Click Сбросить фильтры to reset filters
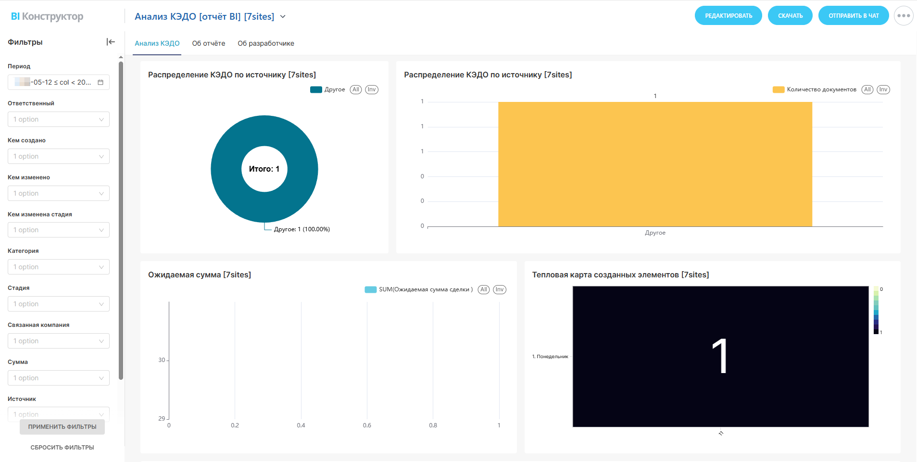This screenshot has height=462, width=917. [x=62, y=447]
